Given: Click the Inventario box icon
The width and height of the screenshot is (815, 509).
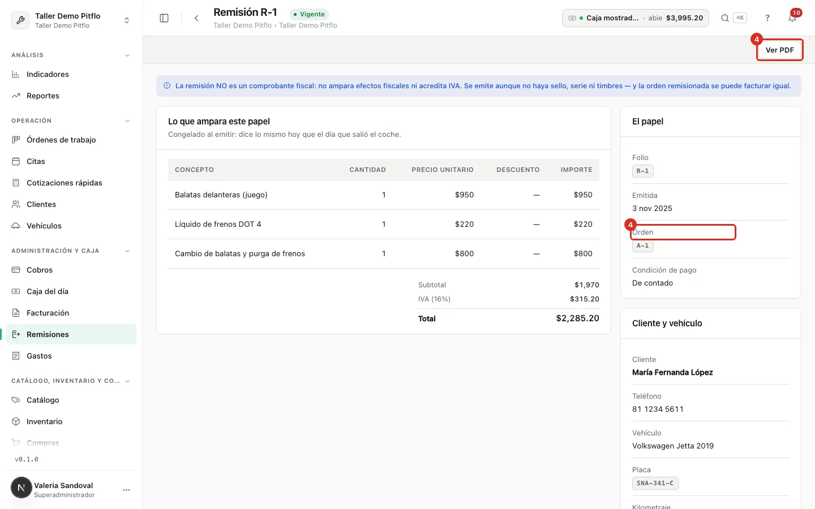Looking at the screenshot, I should coord(16,421).
